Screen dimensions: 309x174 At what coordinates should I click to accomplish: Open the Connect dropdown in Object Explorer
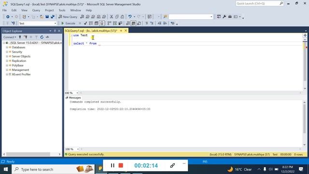[10, 37]
